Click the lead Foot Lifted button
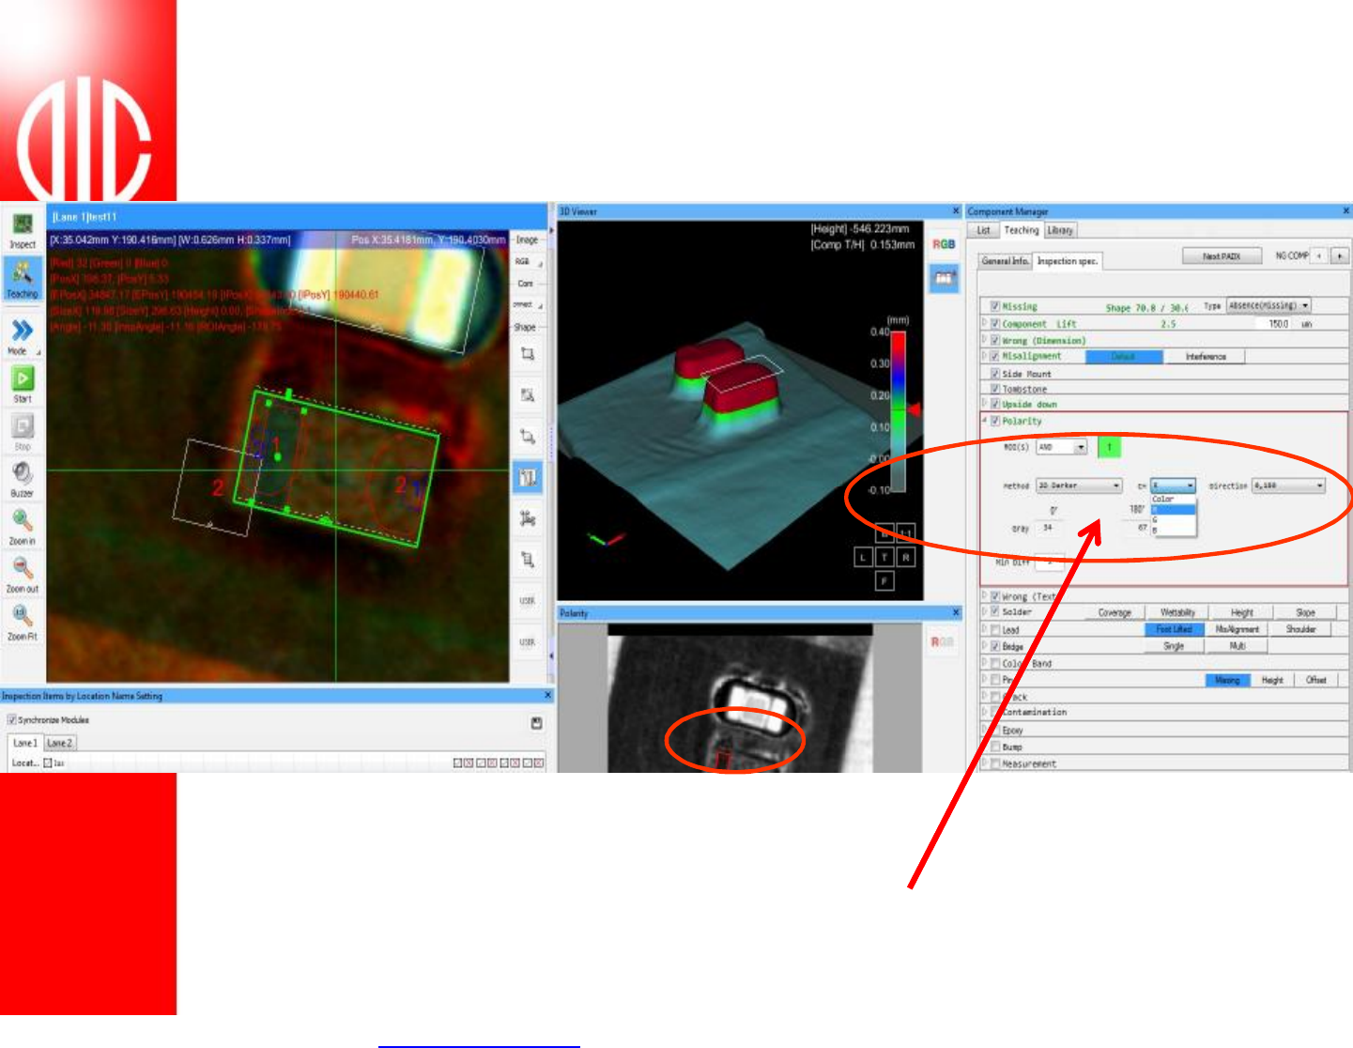The width and height of the screenshot is (1353, 1048). coord(1174,629)
